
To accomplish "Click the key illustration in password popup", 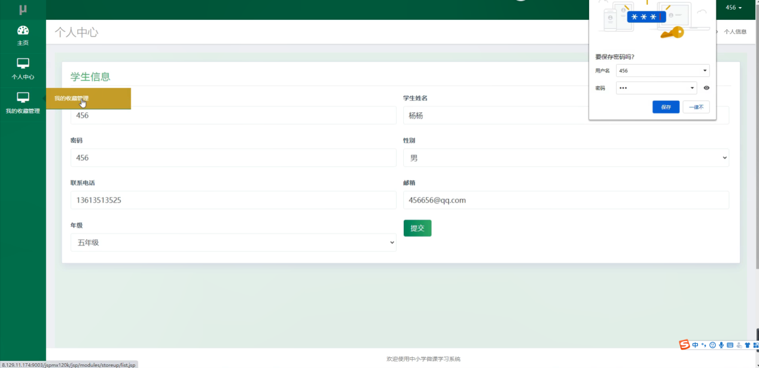I will [x=672, y=32].
